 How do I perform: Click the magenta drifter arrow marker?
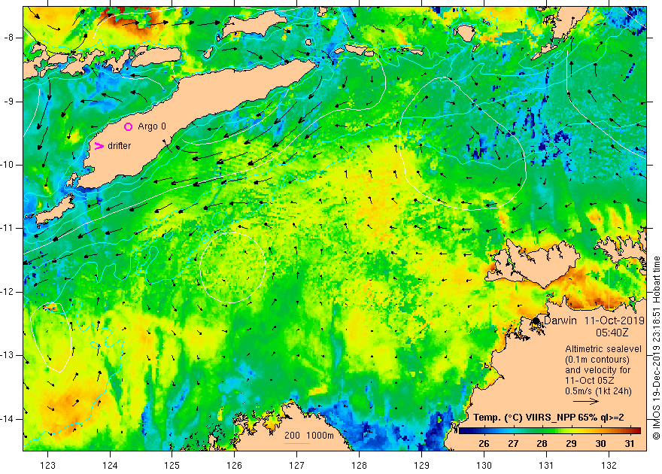99,146
